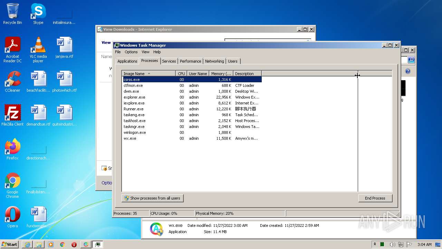Open the Recycle Bin desktop icon
Screen dimensions: 442x249
pos(12,14)
